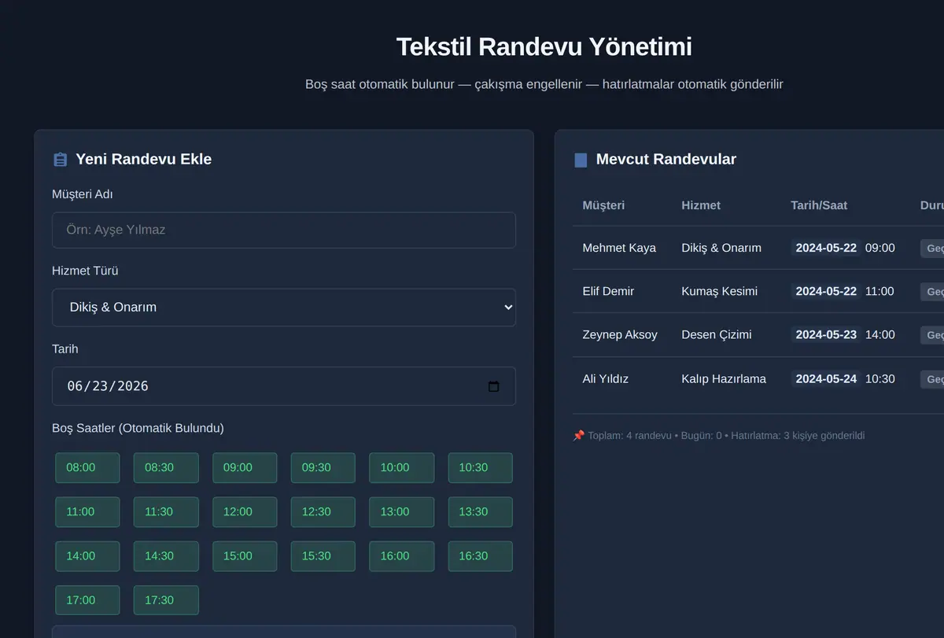Pick the 11:00 time slot

(87, 511)
